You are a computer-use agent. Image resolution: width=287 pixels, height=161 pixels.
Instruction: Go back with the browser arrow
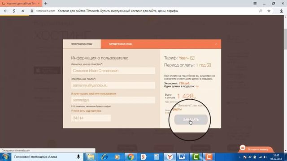(6, 11)
